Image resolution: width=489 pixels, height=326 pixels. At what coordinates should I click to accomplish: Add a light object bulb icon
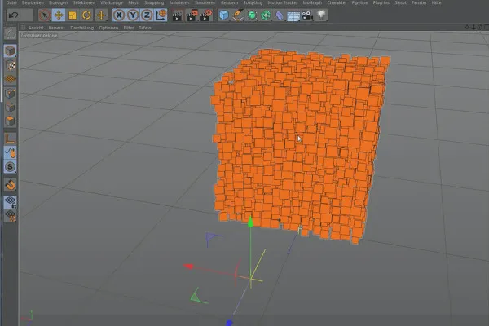322,15
